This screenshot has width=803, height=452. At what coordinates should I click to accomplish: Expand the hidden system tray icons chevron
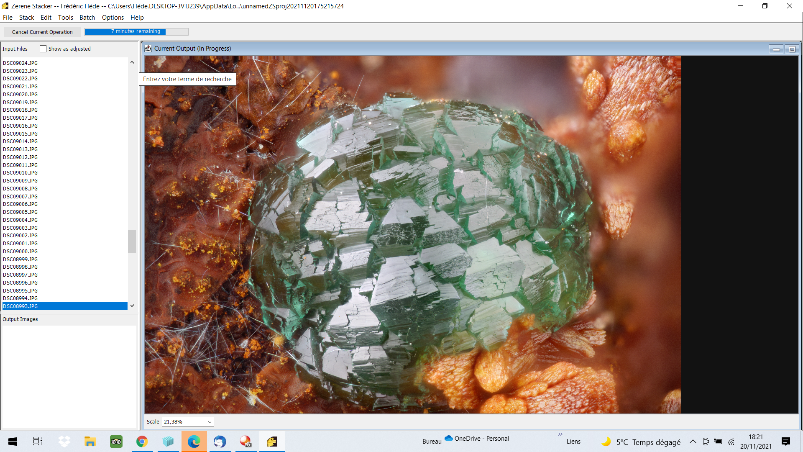pyautogui.click(x=693, y=442)
